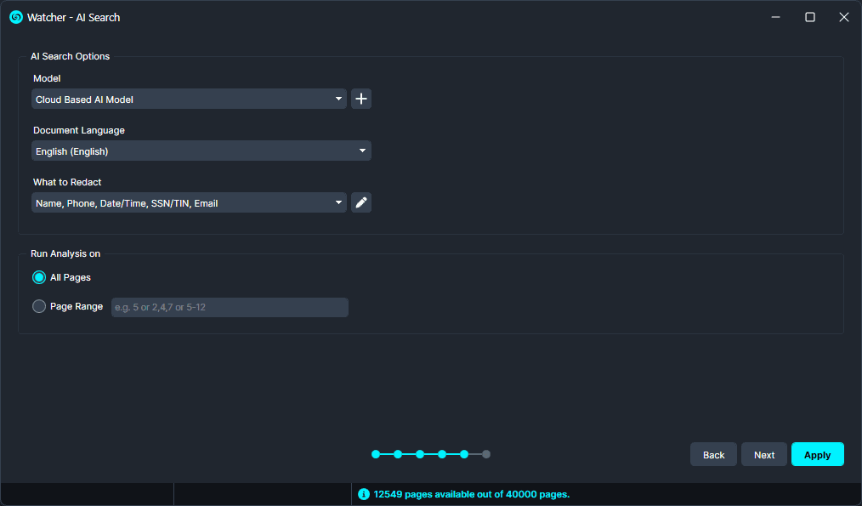The image size is (862, 506).
Task: Jump to first wizard step dot
Action: pos(376,454)
